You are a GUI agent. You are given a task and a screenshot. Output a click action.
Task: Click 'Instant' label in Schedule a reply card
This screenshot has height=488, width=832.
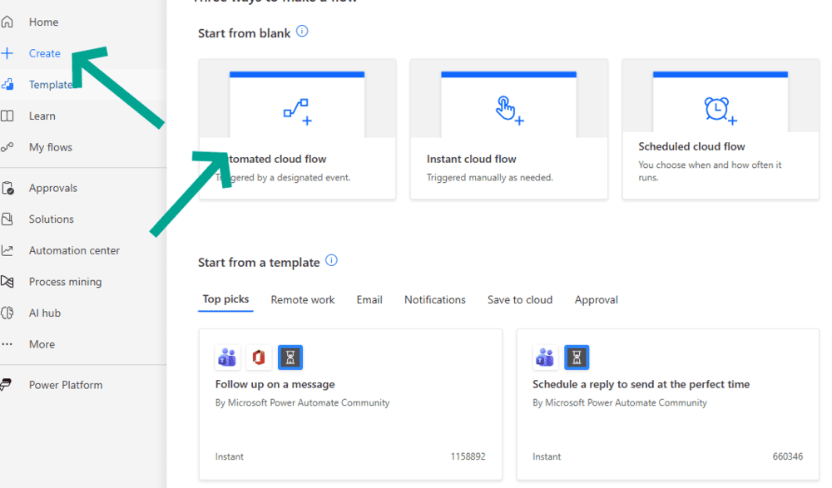click(x=547, y=456)
